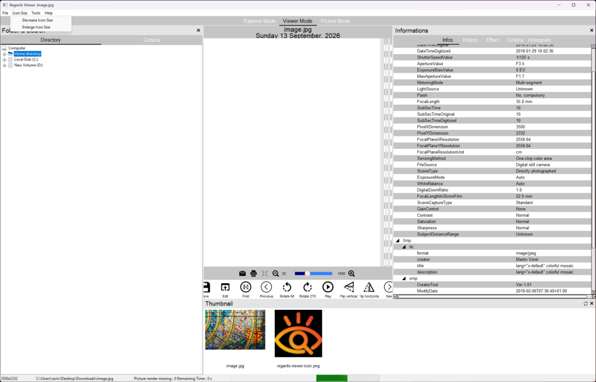The image size is (596, 382).
Task: Open the Tools menu
Action: click(36, 13)
